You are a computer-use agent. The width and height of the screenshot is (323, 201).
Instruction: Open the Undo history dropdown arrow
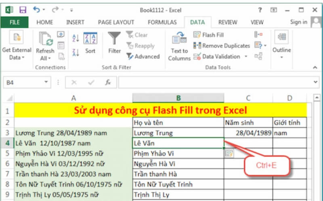pyautogui.click(x=44, y=10)
